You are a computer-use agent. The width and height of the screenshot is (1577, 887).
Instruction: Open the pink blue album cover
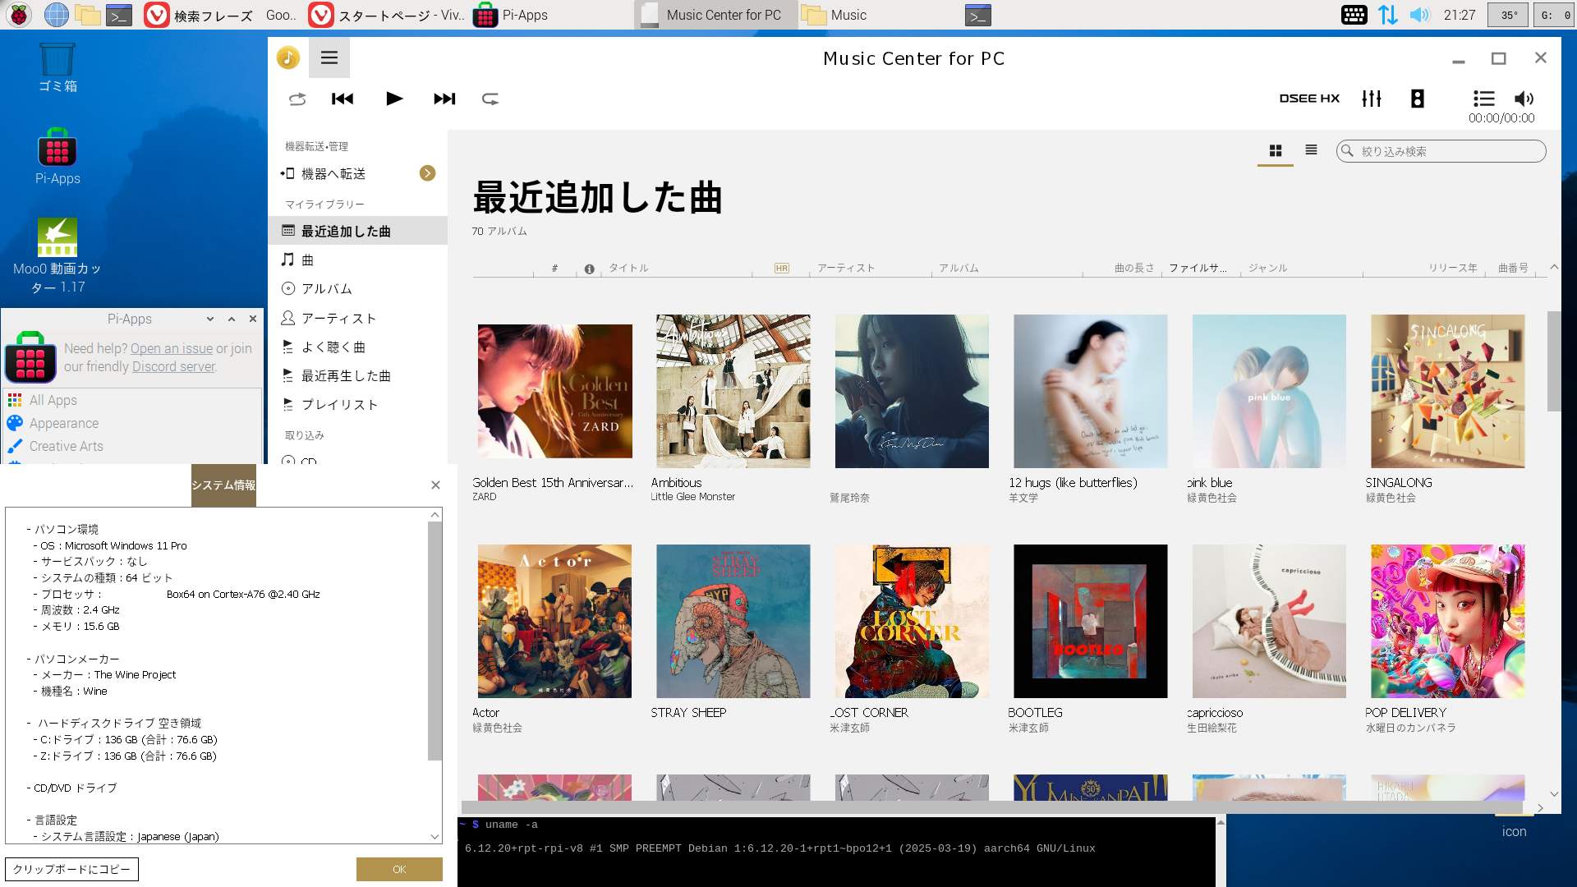1269,391
